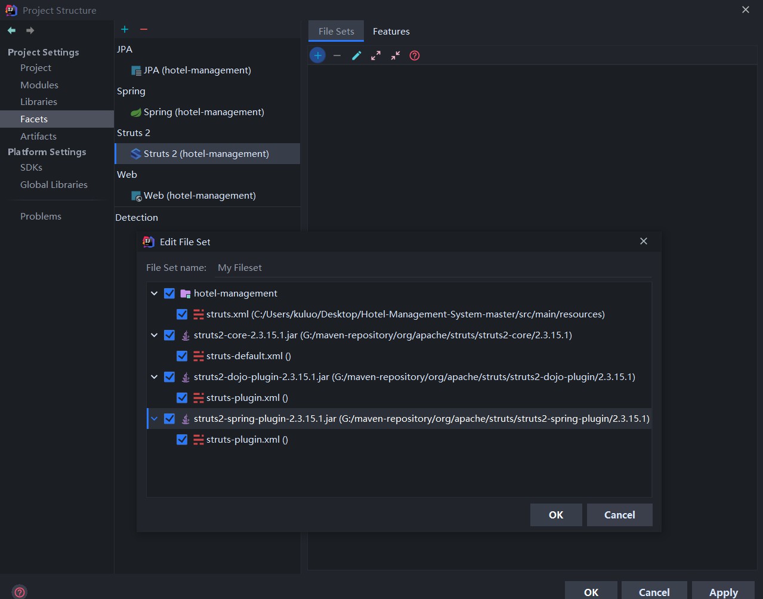763x599 pixels.
Task: Select the Detection item
Action: (x=137, y=218)
